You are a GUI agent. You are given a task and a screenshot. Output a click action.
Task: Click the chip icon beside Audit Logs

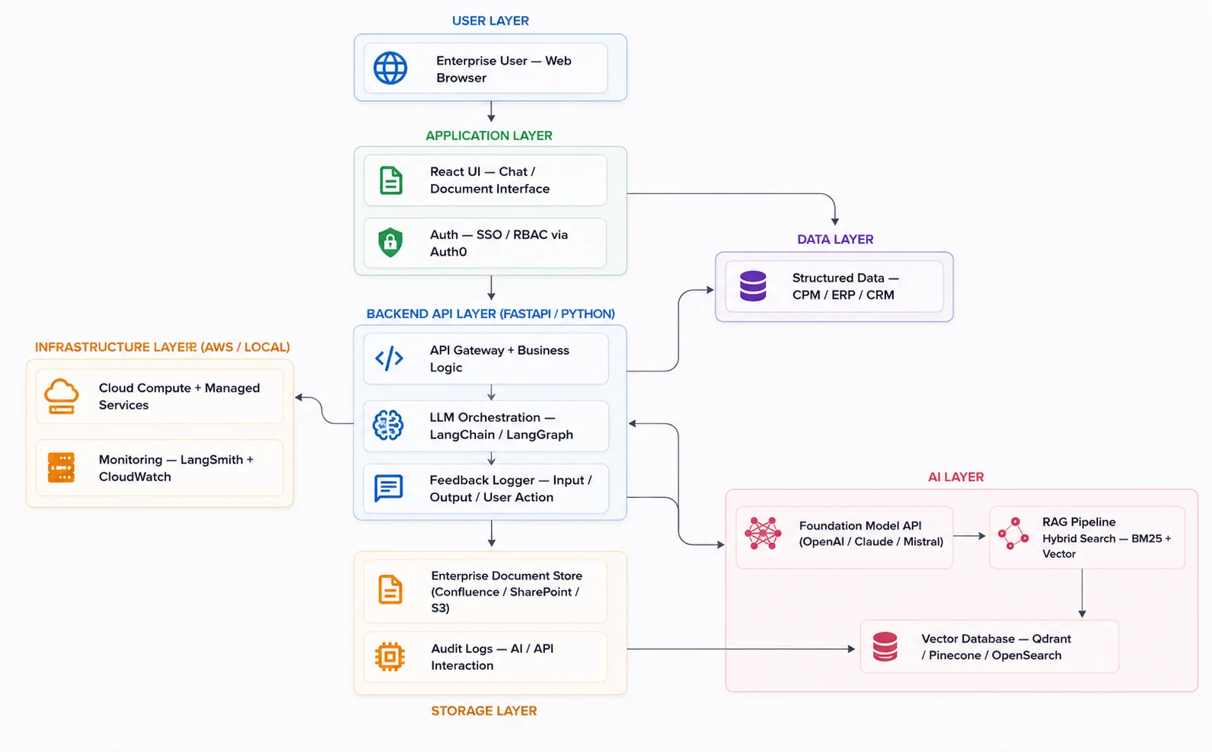[x=390, y=656]
